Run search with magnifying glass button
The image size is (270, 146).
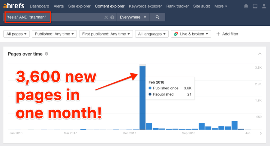[x=157, y=17]
